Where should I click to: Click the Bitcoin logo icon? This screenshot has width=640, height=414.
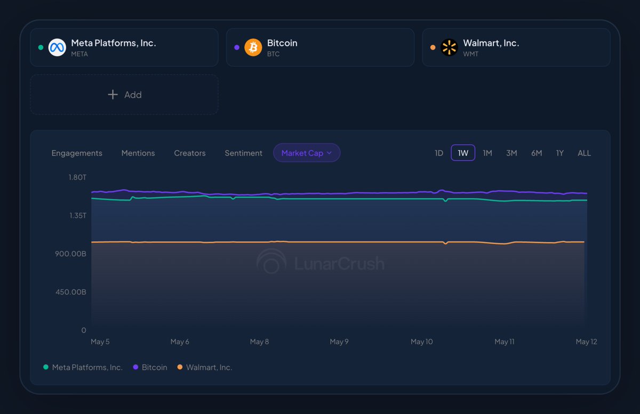click(253, 47)
